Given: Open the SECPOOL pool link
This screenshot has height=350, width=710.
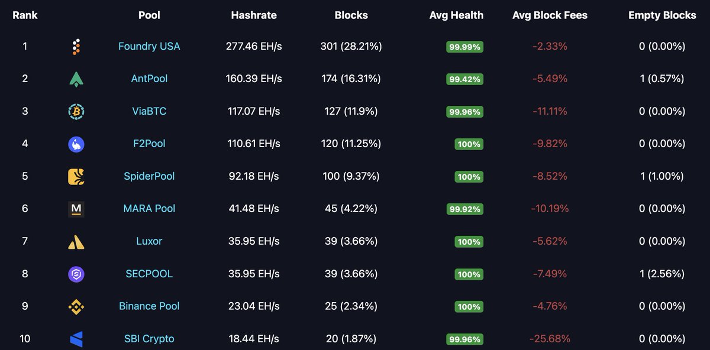Looking at the screenshot, I should pyautogui.click(x=149, y=274).
